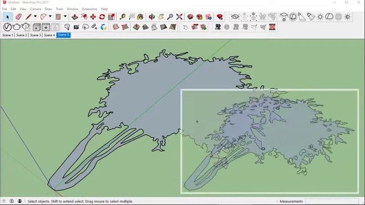Expand Shape tool dropdown arrow
Viewport: 365px width, 205px height.
(x=65, y=17)
